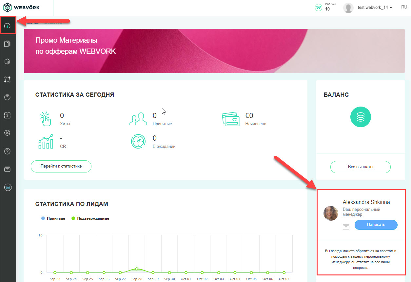This screenshot has width=411, height=282.
Task: Click the CR bar chart icon
Action: coord(46,141)
